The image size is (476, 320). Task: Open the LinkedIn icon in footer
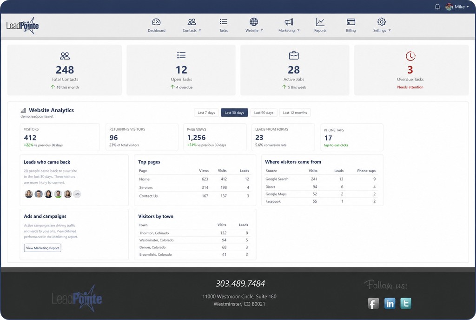390,303
